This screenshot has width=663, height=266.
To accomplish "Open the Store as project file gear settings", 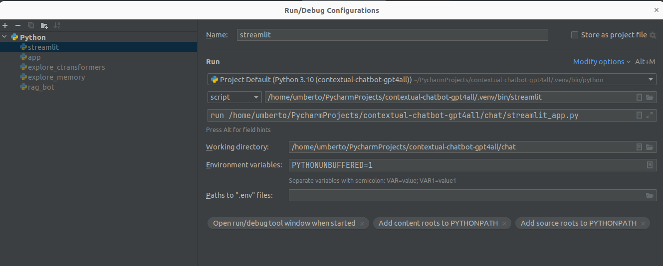I will pos(652,35).
